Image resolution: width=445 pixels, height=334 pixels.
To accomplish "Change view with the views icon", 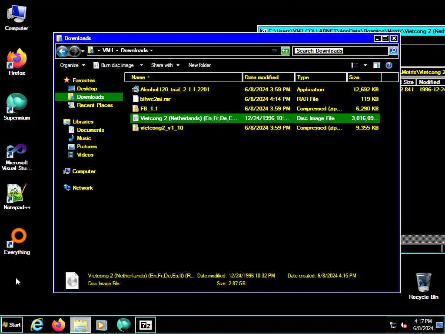I will point(355,65).
